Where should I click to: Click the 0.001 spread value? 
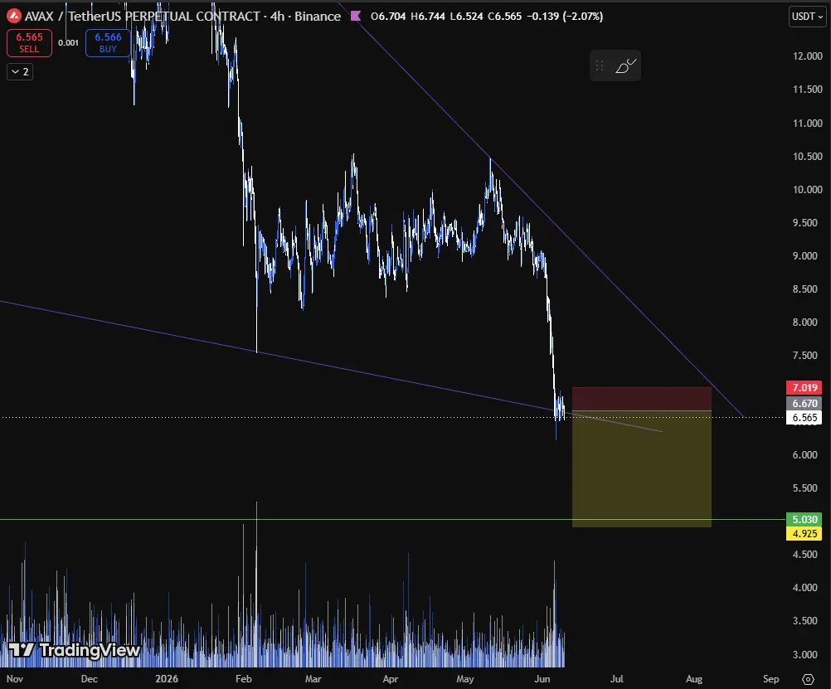68,43
